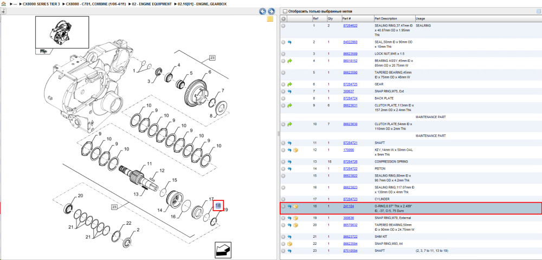Select callout 6 on the gear in the diagram
The width and height of the screenshot is (542, 260).
click(209, 72)
